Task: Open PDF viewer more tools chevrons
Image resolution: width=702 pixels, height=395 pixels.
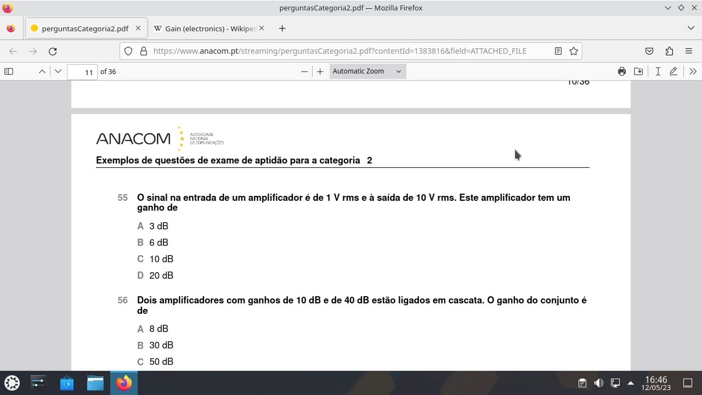Action: [x=693, y=71]
